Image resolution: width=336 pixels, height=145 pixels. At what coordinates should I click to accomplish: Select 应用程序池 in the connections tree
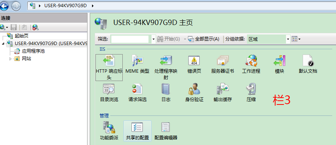click(x=33, y=51)
